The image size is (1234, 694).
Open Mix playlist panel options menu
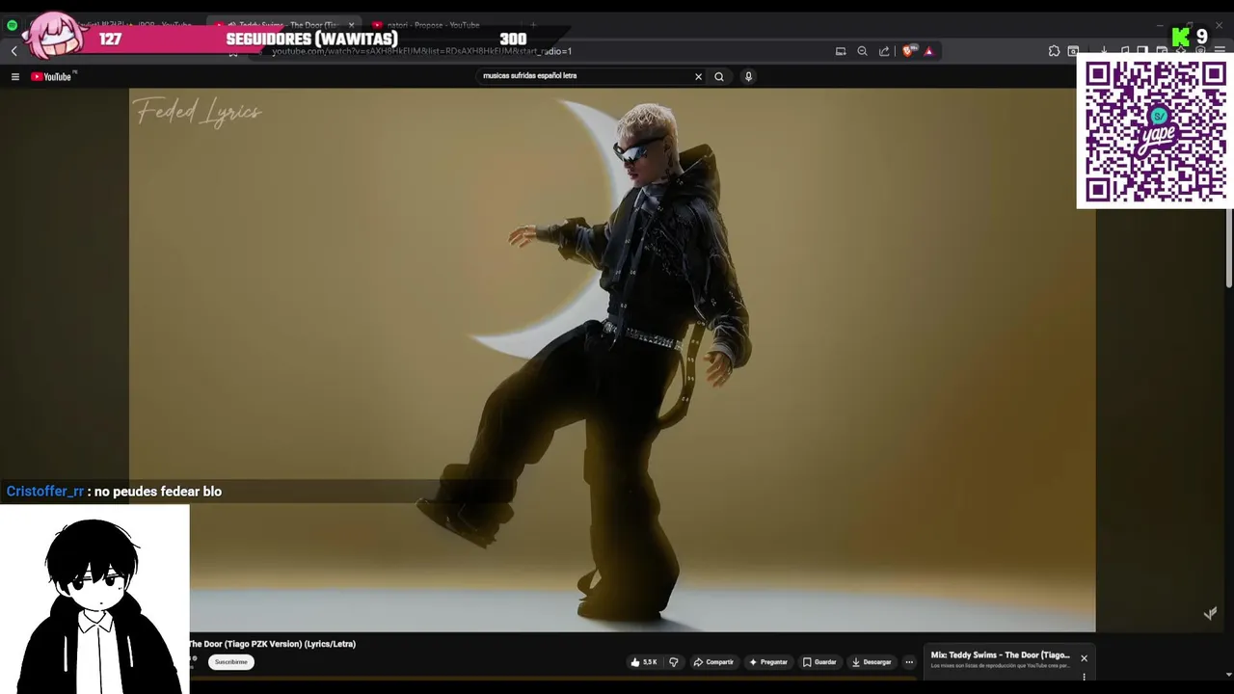(x=1084, y=677)
